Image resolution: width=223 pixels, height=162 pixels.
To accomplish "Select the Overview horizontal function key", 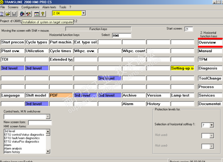I will pos(210,42).
